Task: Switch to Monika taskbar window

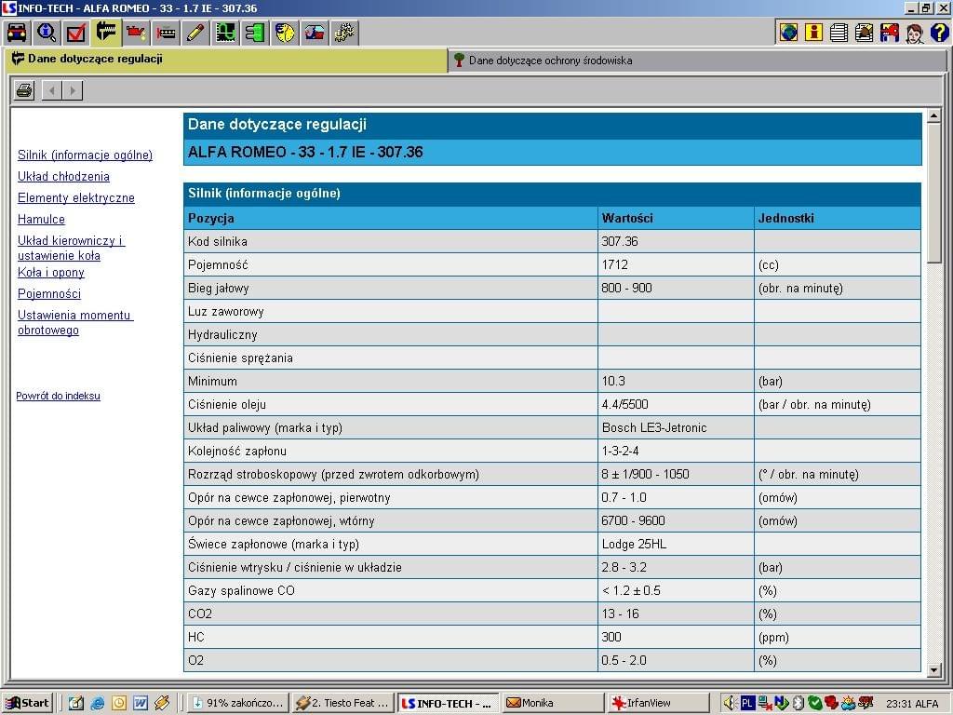Action: point(553,704)
